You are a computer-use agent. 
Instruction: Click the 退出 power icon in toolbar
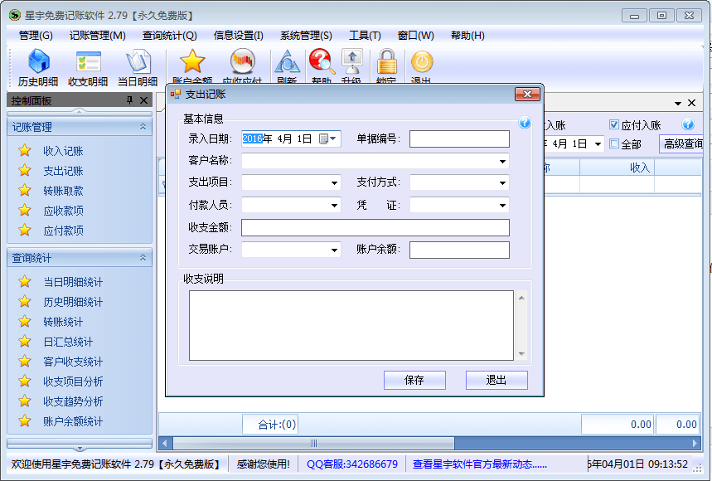tap(422, 65)
